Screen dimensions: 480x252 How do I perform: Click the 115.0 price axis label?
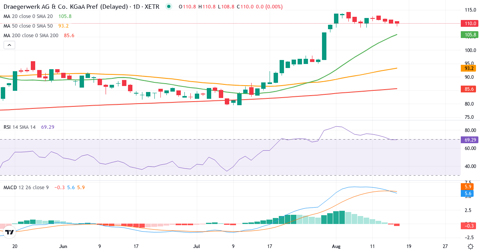click(x=470, y=10)
